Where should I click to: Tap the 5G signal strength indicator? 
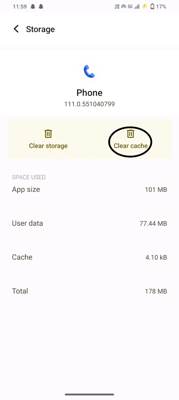pos(134,6)
